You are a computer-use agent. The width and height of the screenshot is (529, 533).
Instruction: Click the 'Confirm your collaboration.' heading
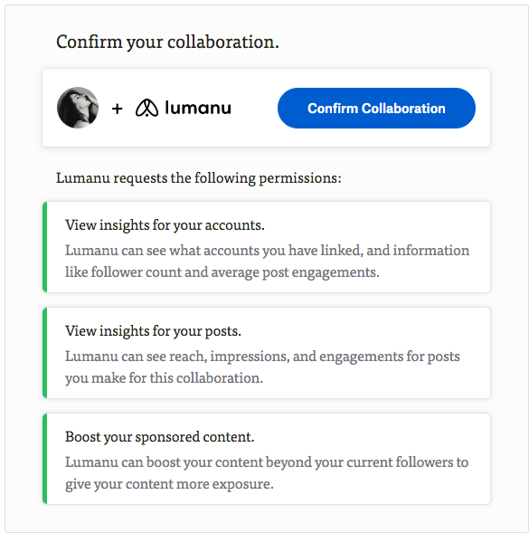coord(167,43)
